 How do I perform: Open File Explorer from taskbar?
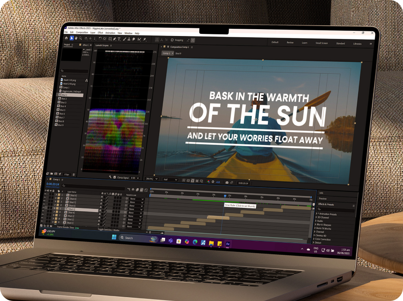point(211,243)
